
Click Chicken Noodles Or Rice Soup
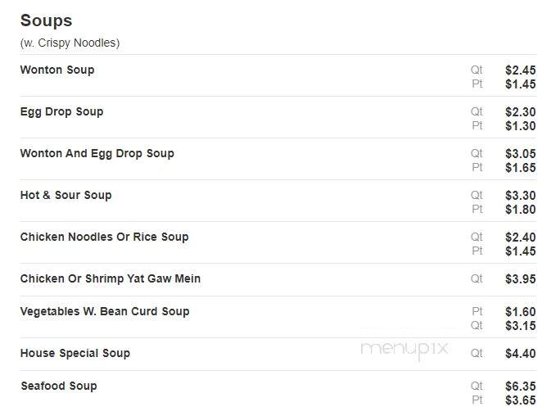[104, 237]
